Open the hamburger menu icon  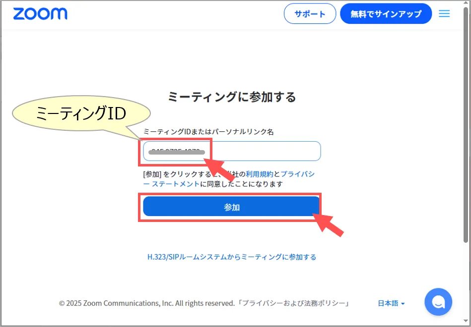coord(444,14)
